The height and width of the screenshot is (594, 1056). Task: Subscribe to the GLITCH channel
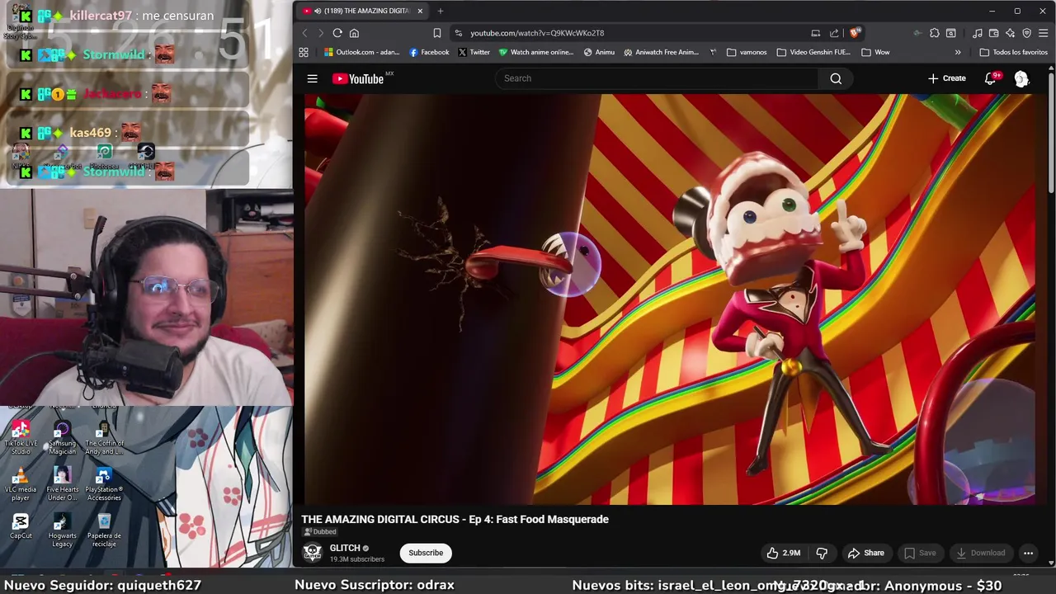(x=426, y=553)
